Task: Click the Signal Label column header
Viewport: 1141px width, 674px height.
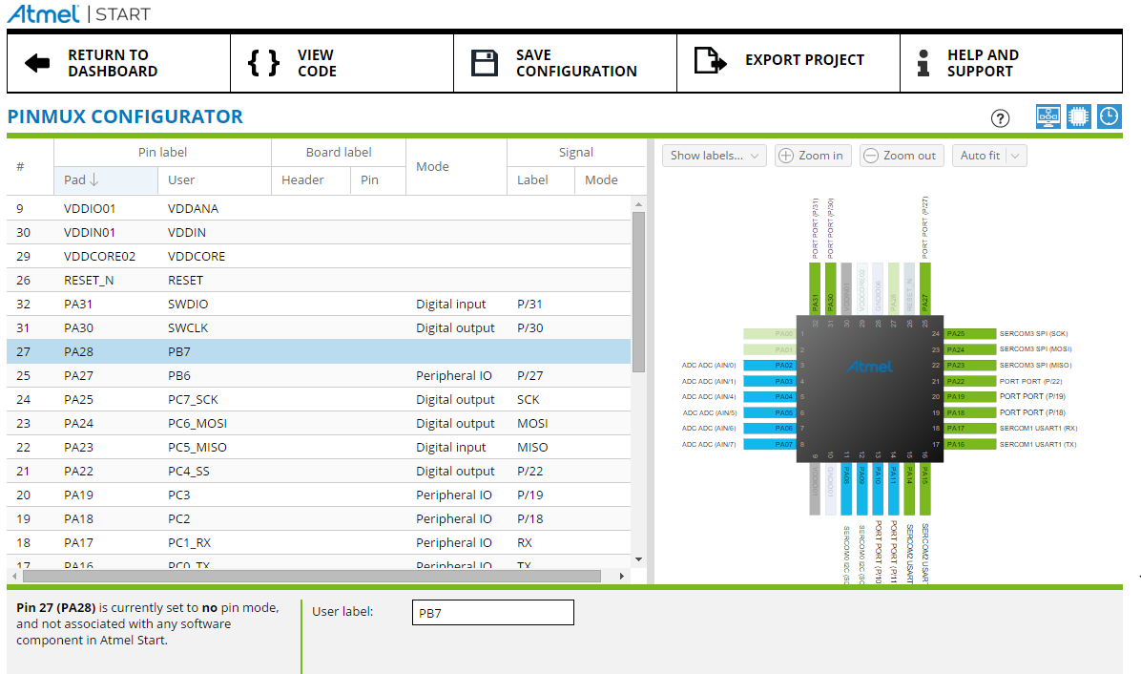Action: [x=541, y=179]
